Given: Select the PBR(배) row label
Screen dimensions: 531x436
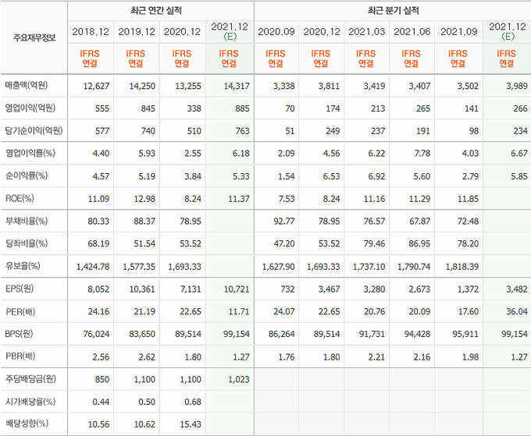Looking at the screenshot, I should (20, 356).
